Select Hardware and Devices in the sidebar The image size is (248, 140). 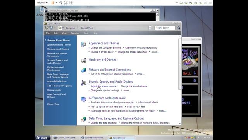[x=58, y=49]
